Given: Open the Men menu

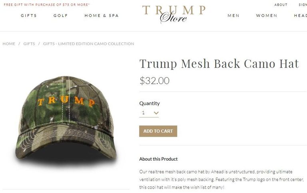Looking at the screenshot, I should tap(233, 16).
